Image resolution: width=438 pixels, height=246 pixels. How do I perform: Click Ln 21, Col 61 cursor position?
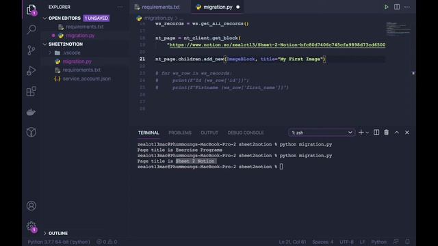[292, 242]
